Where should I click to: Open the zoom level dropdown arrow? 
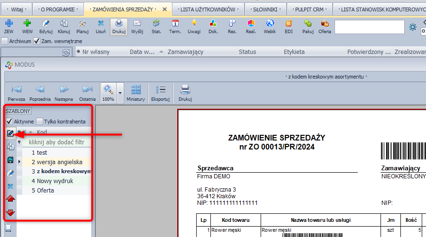(x=120, y=93)
